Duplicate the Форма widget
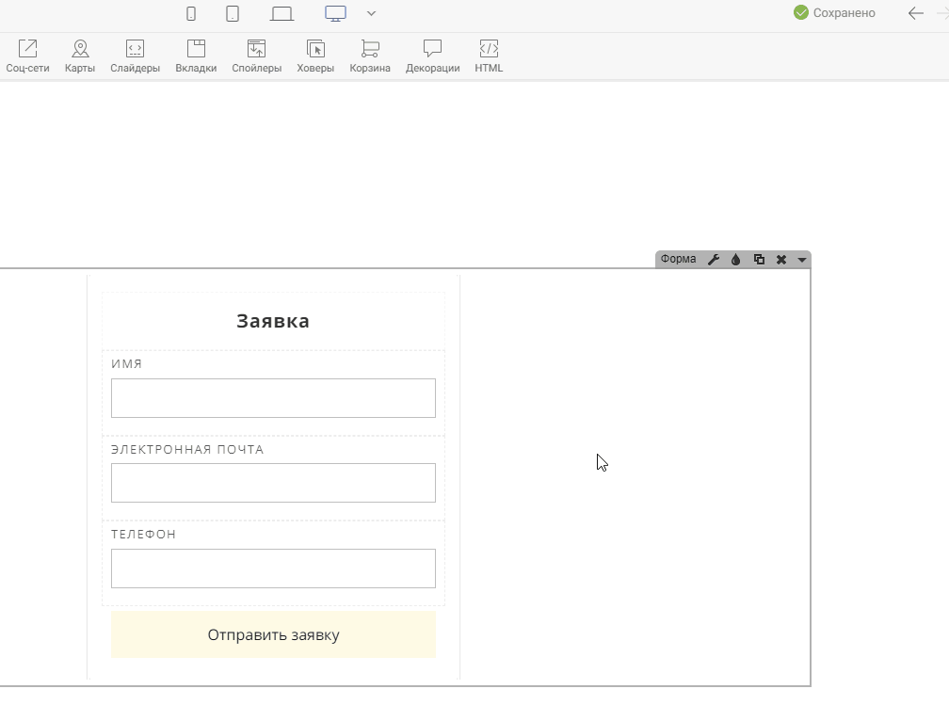Image resolution: width=949 pixels, height=721 pixels. (x=759, y=260)
